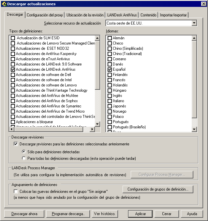Check the Checo language
Viewport: 208px width, 221px height.
(x=110, y=43)
